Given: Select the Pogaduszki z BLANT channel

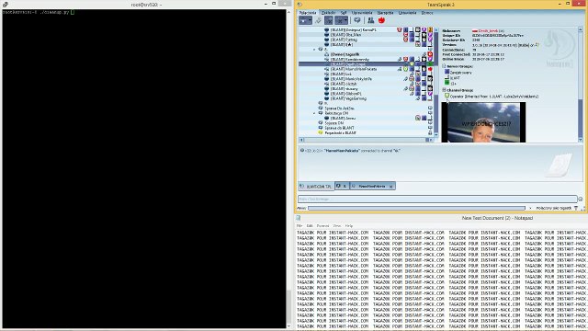Looking at the screenshot, I should [x=341, y=132].
